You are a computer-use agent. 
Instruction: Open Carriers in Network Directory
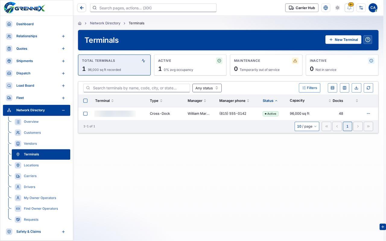tap(41, 176)
